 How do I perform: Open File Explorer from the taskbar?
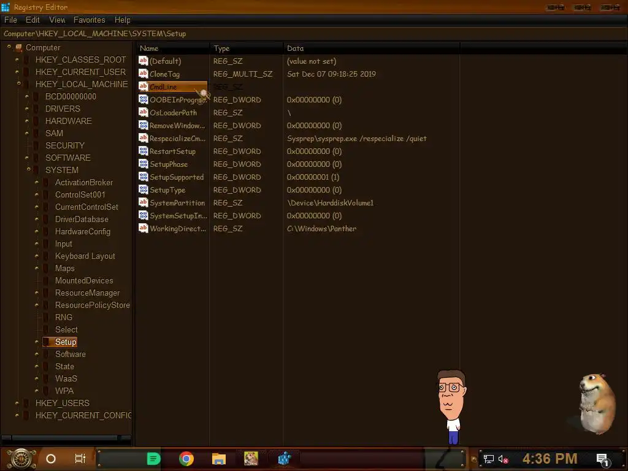click(219, 459)
